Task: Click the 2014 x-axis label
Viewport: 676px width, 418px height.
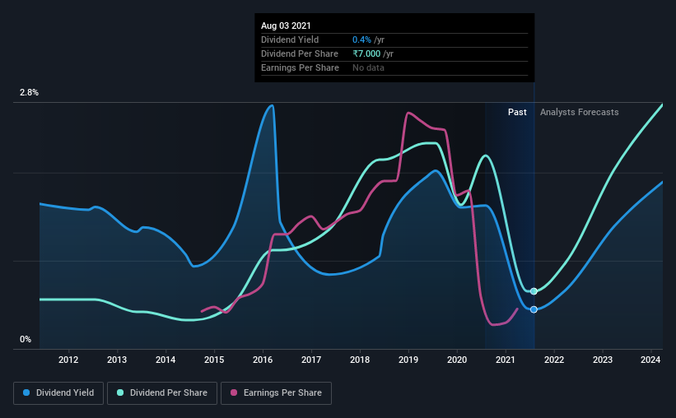Action: pyautogui.click(x=166, y=360)
